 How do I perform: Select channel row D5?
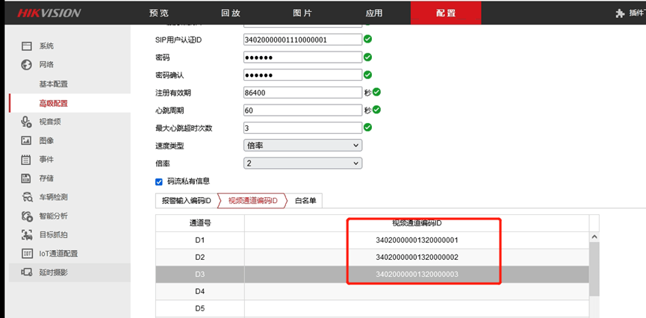pyautogui.click(x=373, y=308)
